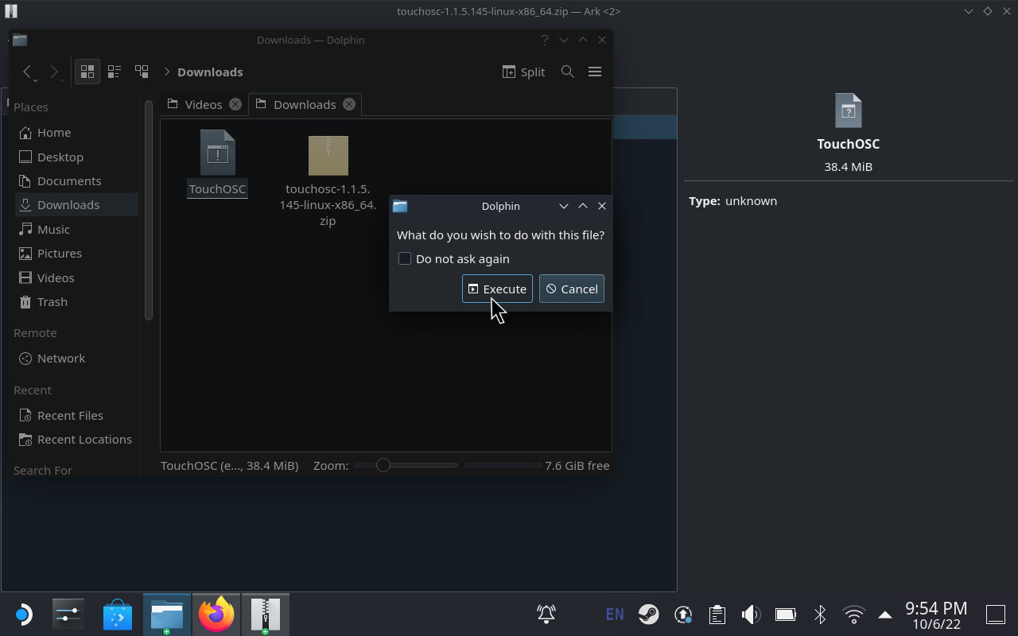The width and height of the screenshot is (1018, 636).
Task: Open the clipboard tray icon
Action: (x=717, y=614)
